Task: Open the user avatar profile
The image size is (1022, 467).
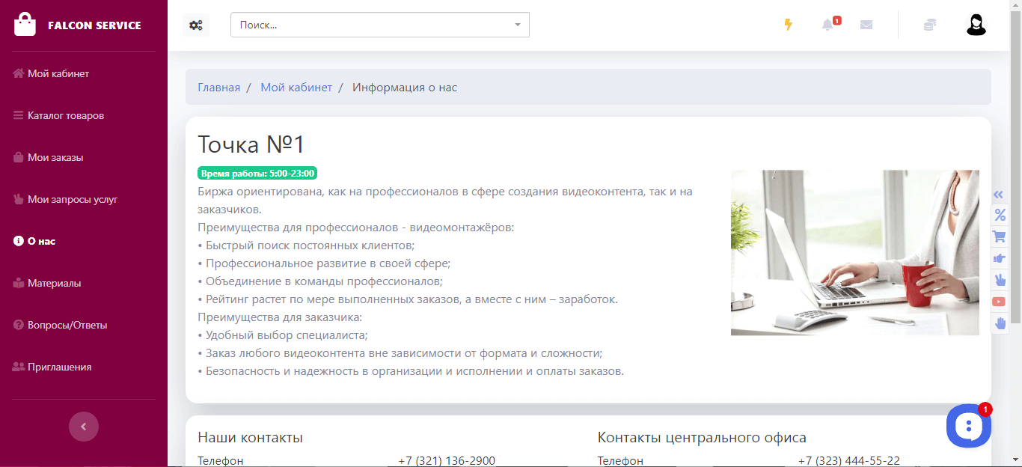Action: click(x=976, y=25)
